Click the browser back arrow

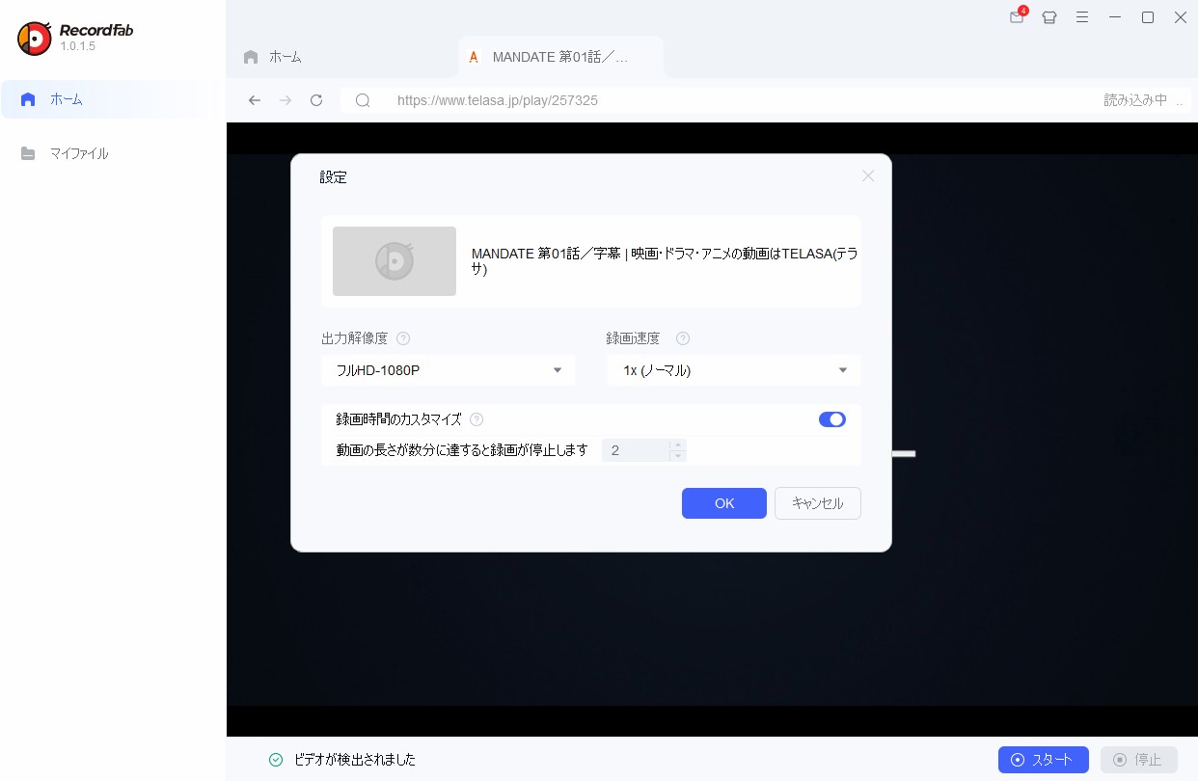click(255, 100)
